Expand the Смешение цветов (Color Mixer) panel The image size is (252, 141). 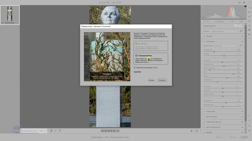[x=204, y=122]
